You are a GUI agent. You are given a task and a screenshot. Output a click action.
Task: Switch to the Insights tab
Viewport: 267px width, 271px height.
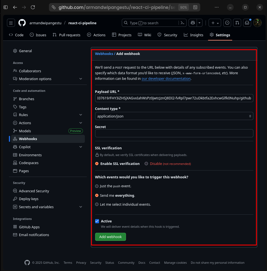pyautogui.click(x=194, y=35)
